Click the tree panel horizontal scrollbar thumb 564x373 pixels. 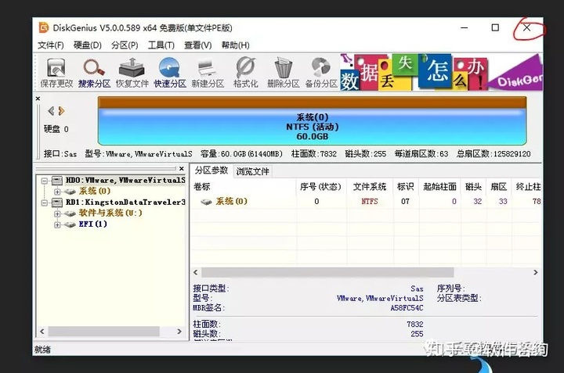(104, 332)
